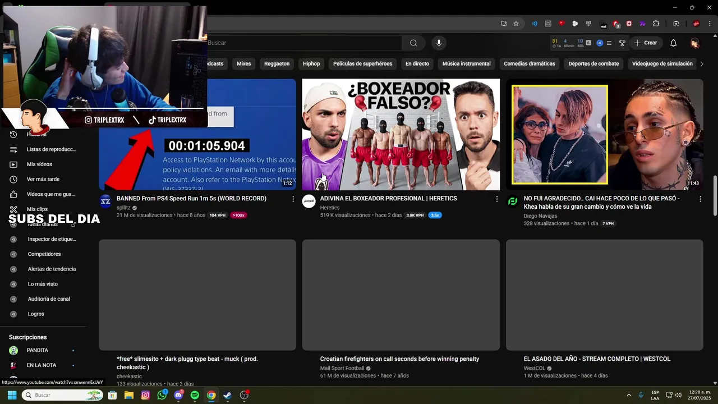The image size is (718, 404).
Task: Click the red fast-forward extension icon
Action: click(x=629, y=24)
